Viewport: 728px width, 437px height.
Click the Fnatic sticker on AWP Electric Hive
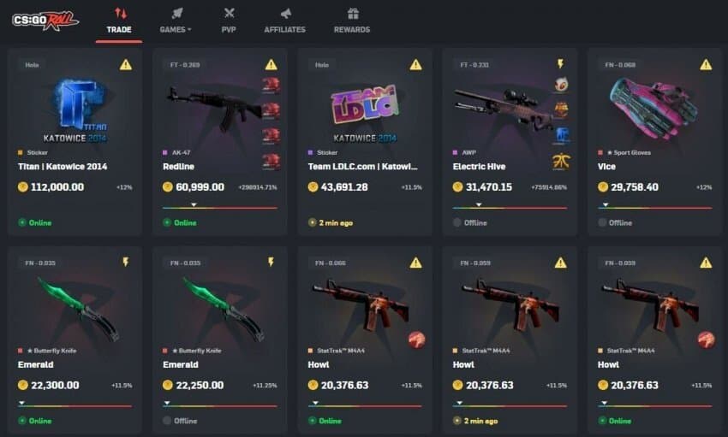click(x=561, y=162)
